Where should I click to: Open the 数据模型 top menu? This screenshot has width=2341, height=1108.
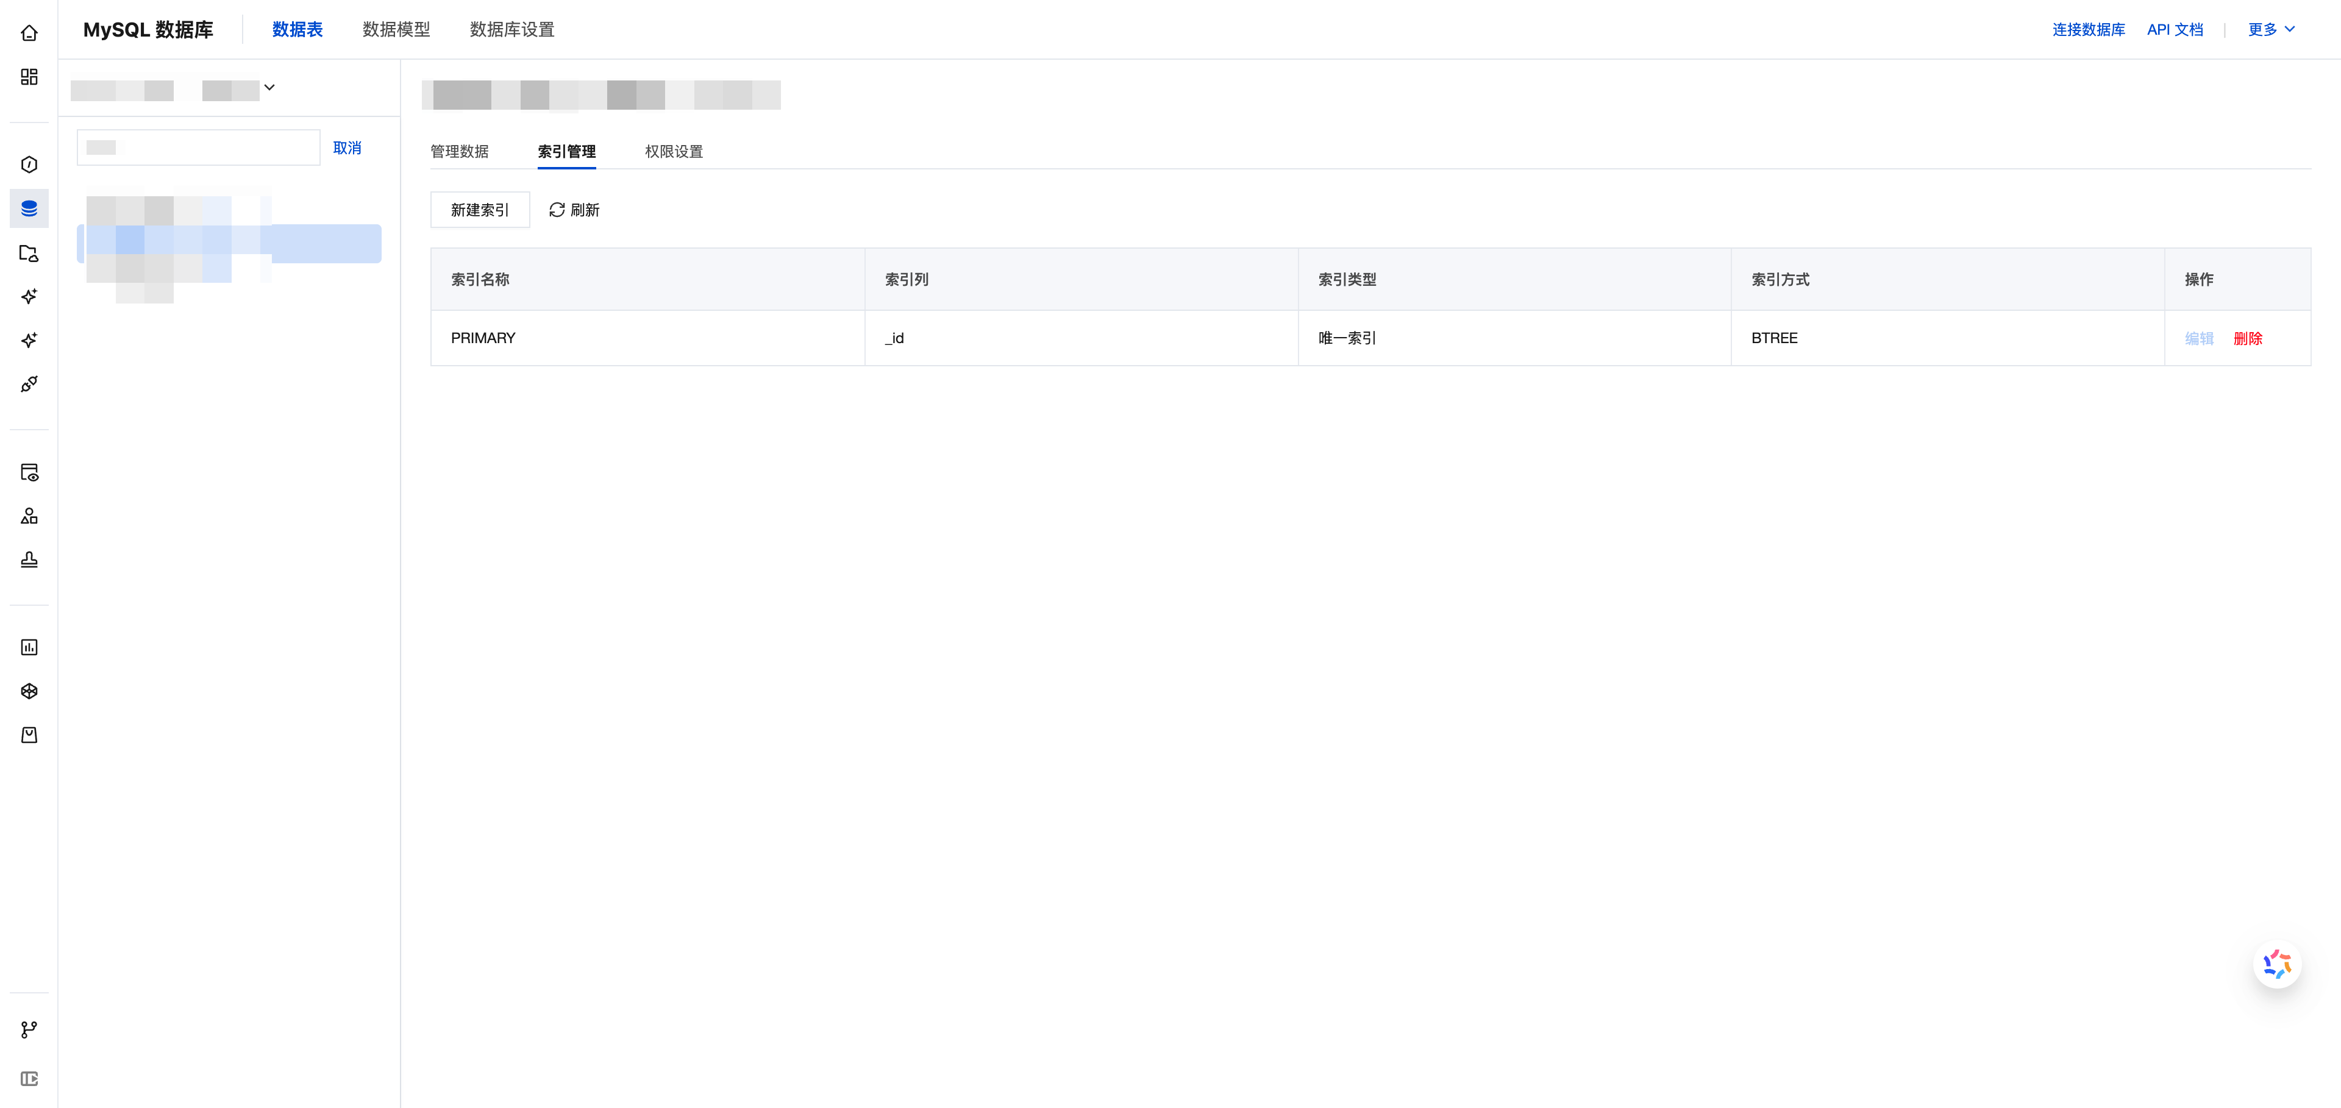[396, 30]
